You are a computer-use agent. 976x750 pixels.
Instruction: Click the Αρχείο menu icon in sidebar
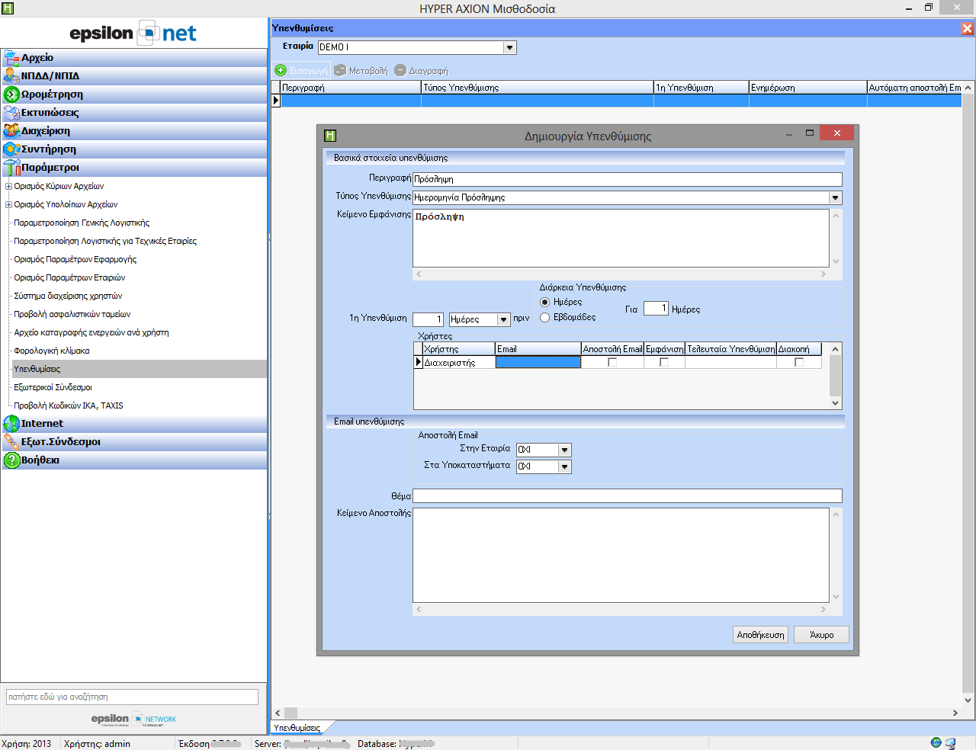(11, 58)
